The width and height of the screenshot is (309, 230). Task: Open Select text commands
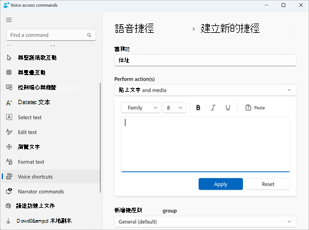(x=51, y=117)
